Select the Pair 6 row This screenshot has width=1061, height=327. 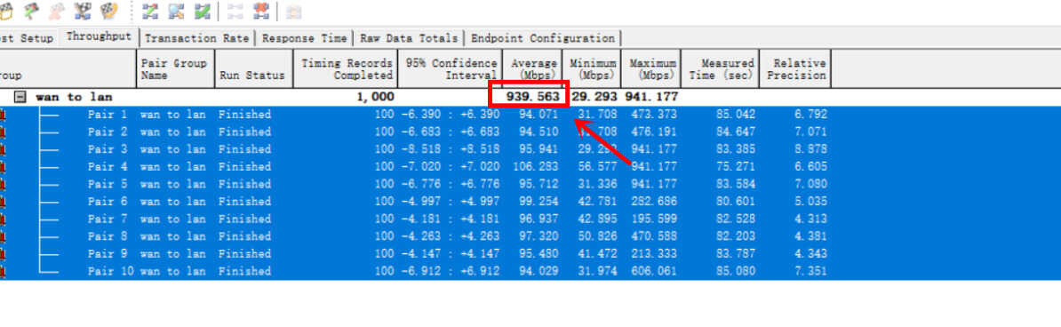click(530, 202)
